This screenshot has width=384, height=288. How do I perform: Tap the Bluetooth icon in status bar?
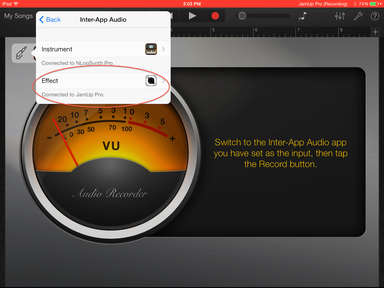tap(355, 4)
